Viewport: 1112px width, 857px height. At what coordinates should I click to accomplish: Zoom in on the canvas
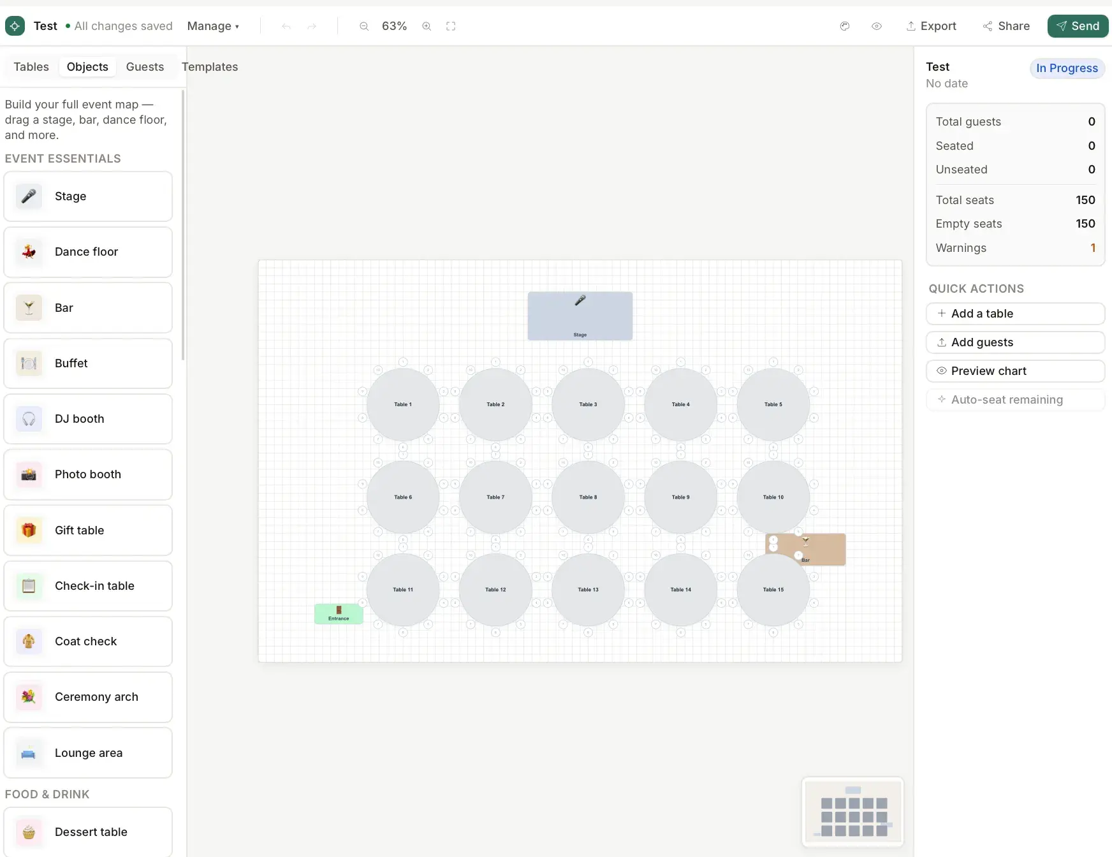tap(427, 26)
